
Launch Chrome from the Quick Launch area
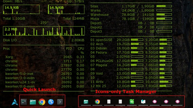42,102
